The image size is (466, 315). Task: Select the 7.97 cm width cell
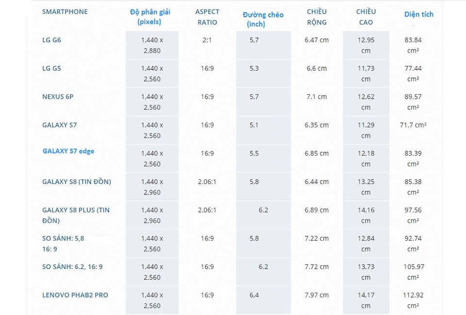click(x=316, y=295)
